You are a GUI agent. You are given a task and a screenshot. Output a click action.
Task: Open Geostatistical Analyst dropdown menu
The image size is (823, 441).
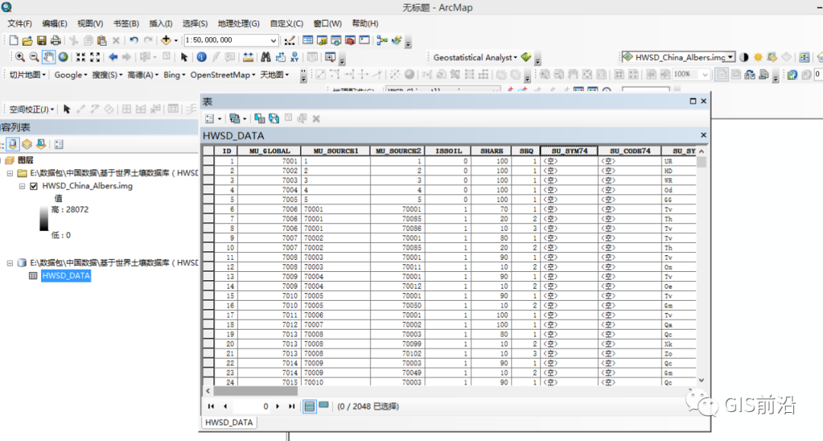[475, 57]
